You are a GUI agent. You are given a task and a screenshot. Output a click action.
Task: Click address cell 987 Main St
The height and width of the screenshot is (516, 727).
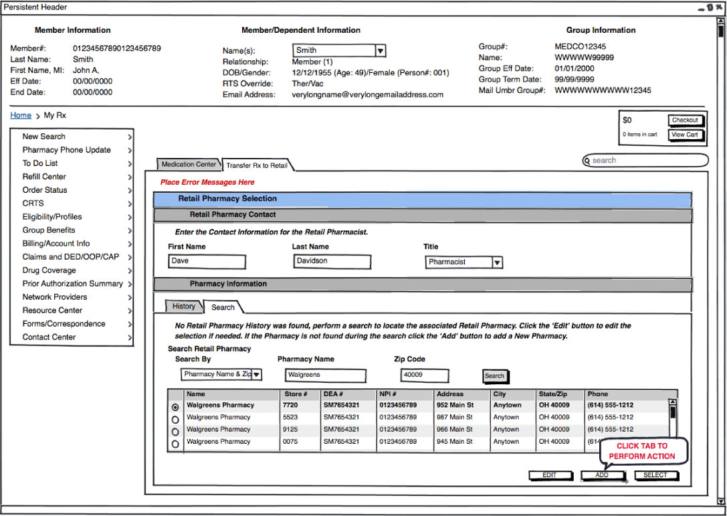coord(454,417)
